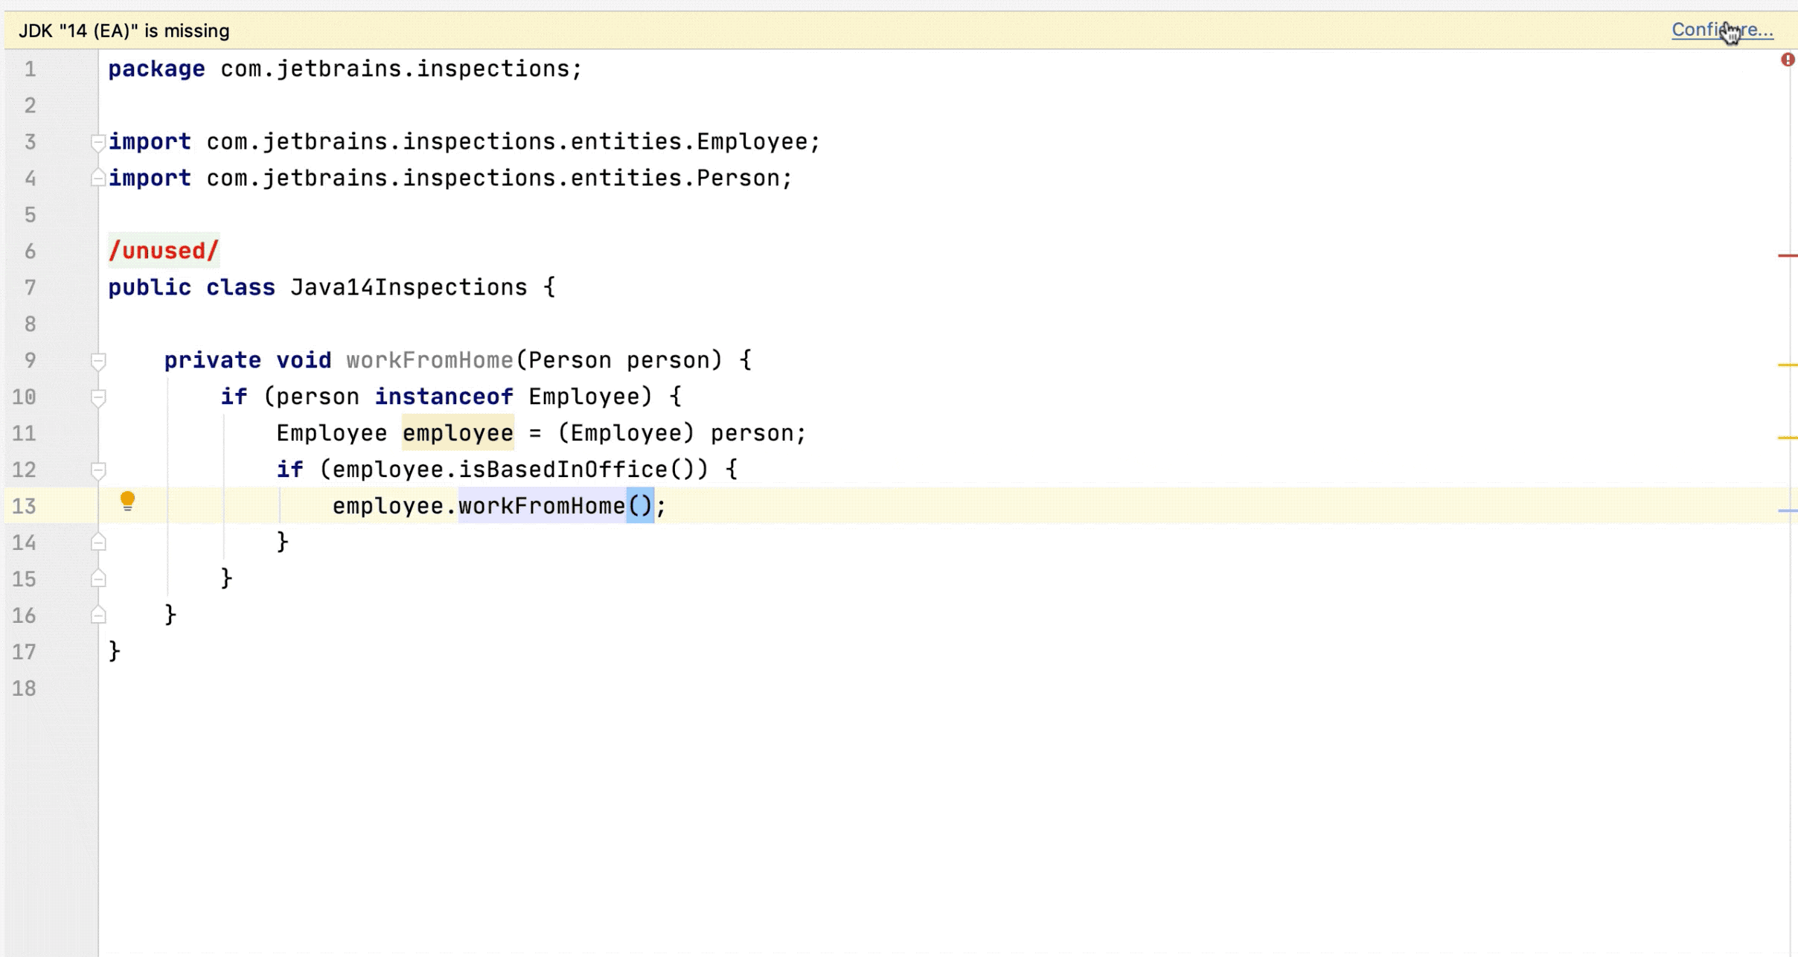Click the highlighted employee variable on line 11
1798x957 pixels.
(458, 433)
